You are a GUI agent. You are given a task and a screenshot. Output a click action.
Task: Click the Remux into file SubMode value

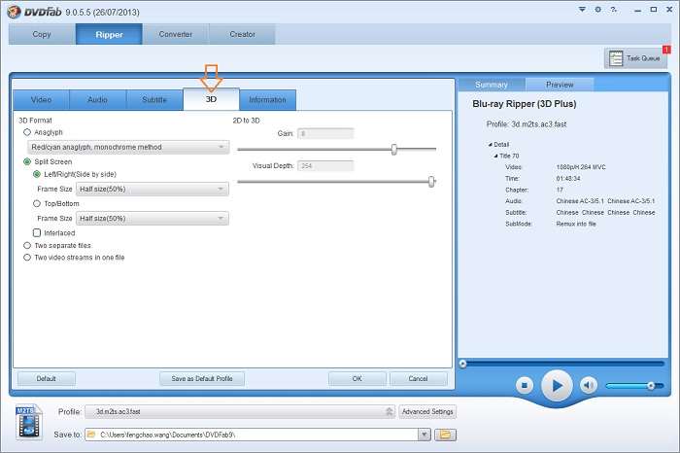576,224
